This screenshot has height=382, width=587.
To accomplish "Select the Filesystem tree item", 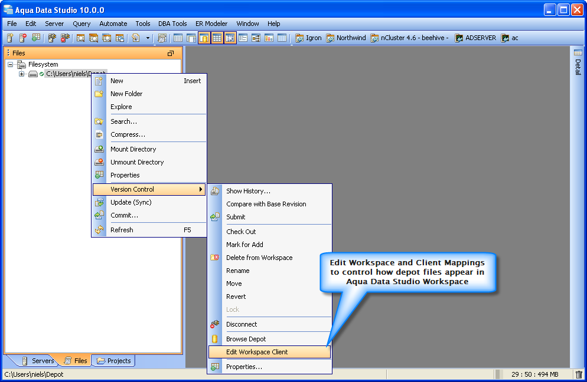I will [43, 64].
